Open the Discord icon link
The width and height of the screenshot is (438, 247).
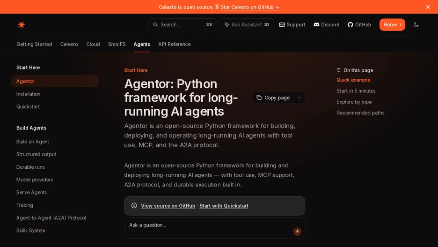tap(316, 25)
